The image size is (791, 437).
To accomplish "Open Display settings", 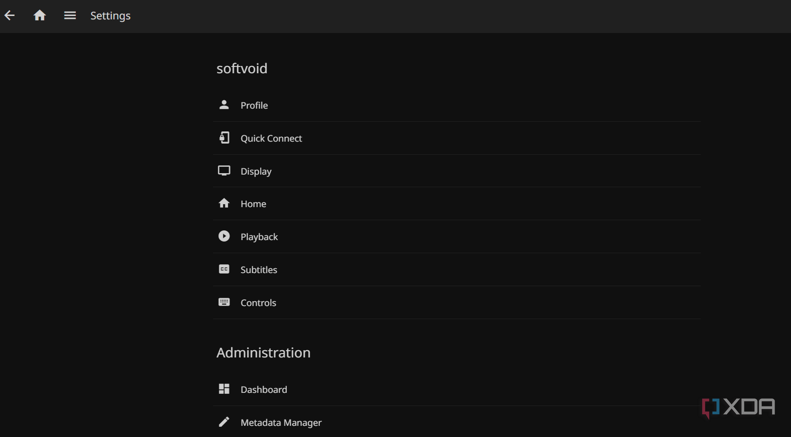I will [457, 171].
